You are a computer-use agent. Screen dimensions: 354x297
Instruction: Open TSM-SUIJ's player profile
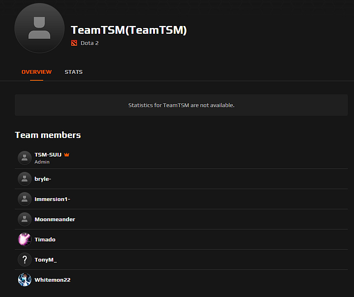48,154
